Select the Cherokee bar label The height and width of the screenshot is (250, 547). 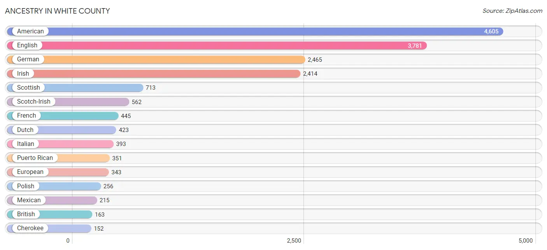pyautogui.click(x=30, y=228)
